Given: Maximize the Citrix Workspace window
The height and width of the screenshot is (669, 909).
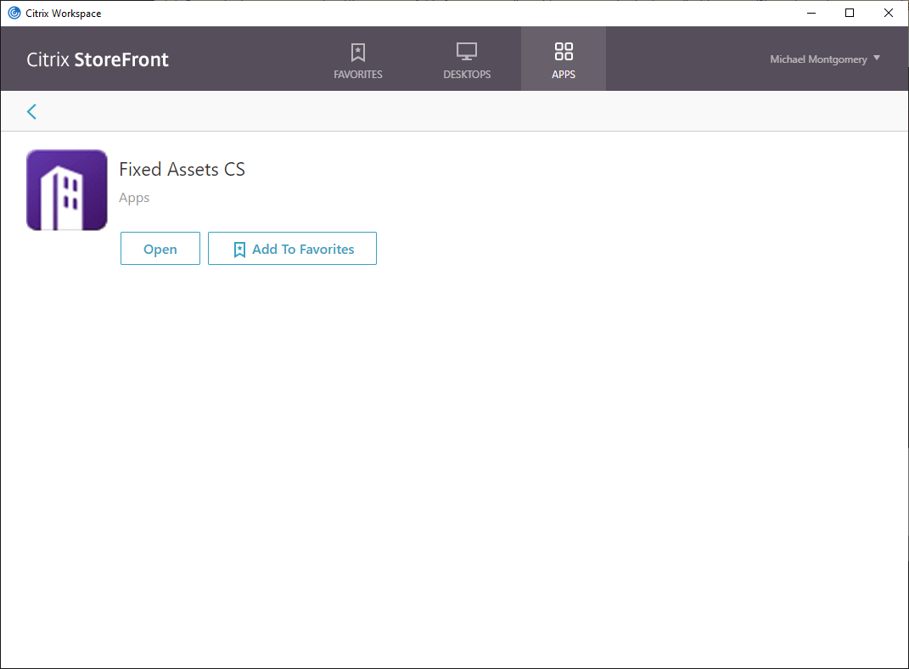Looking at the screenshot, I should click(850, 13).
